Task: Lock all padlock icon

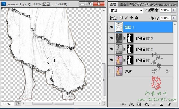Action: (x=136, y=18)
